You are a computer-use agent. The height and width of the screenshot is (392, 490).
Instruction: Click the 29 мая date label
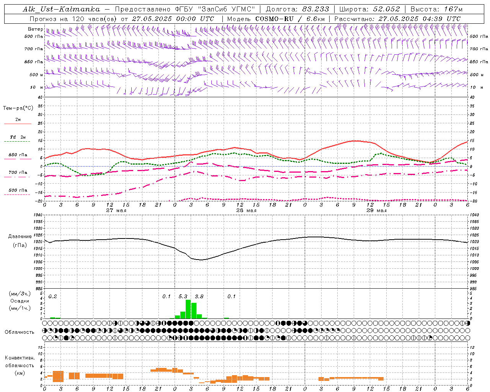(376, 211)
